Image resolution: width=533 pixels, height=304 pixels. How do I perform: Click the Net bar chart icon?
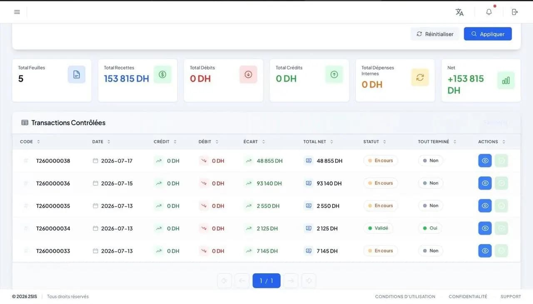[506, 80]
